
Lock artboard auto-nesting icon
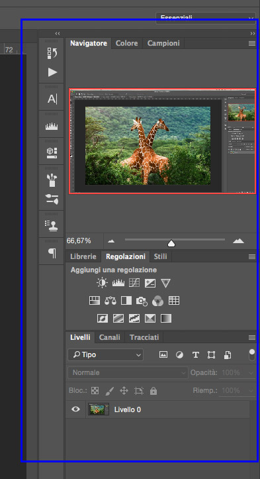point(139,391)
